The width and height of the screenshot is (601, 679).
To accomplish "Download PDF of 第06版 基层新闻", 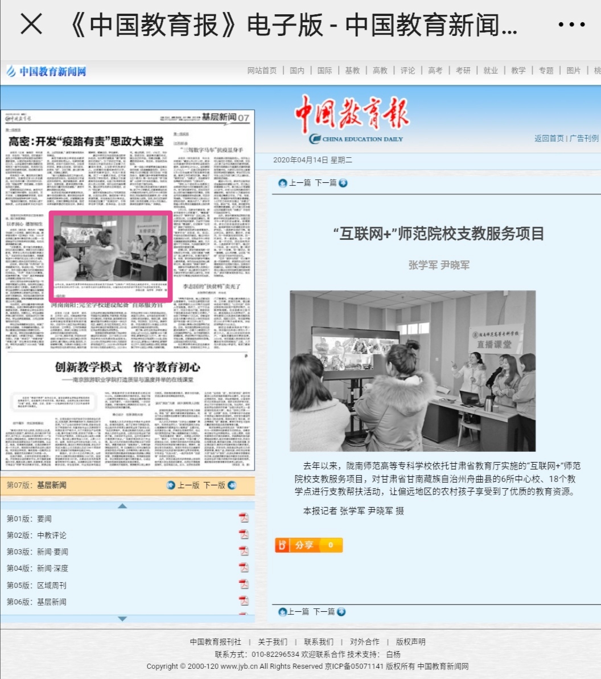I will 244,601.
